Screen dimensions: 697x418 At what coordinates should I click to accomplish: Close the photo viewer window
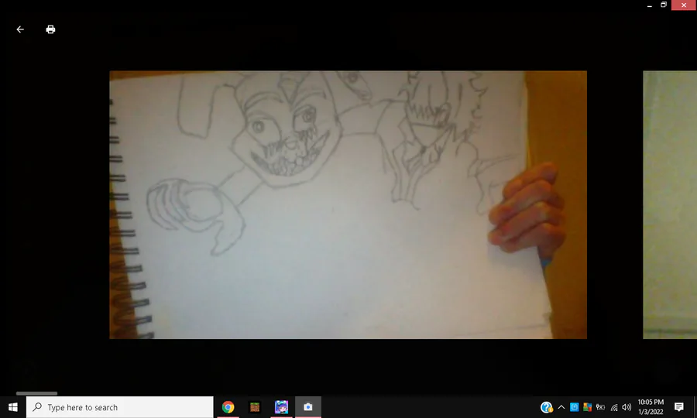(684, 5)
